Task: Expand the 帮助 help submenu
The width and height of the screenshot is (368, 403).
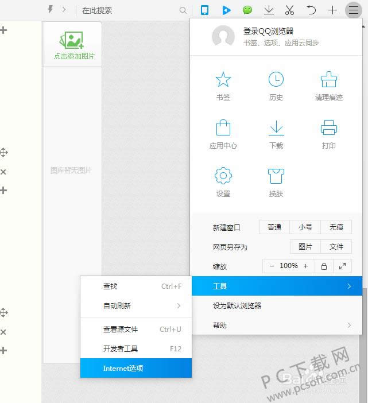Action: click(276, 325)
